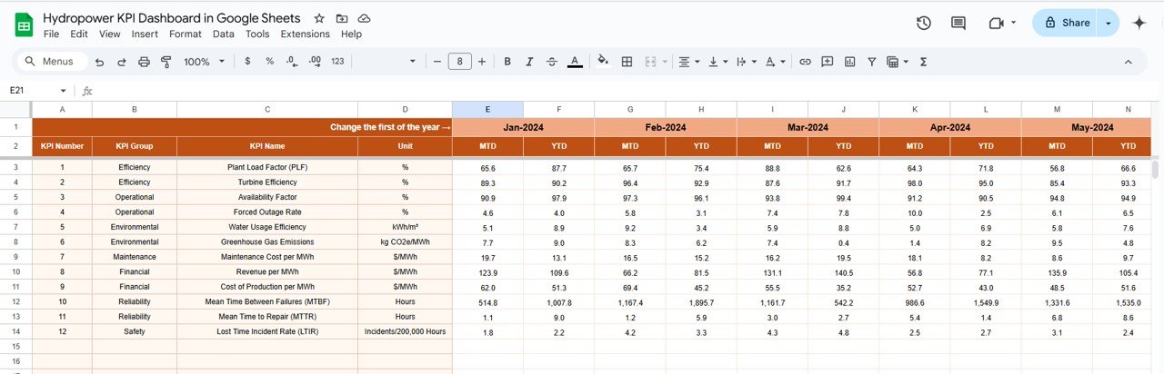Start a call with the camera icon
The height and width of the screenshot is (374, 1164).
(x=995, y=23)
